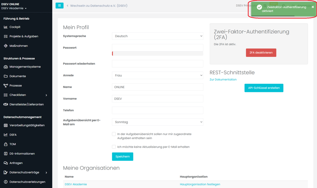Open the Zur Dokumentation link
Image resolution: width=317 pixels, height=188 pixels.
pos(223,79)
